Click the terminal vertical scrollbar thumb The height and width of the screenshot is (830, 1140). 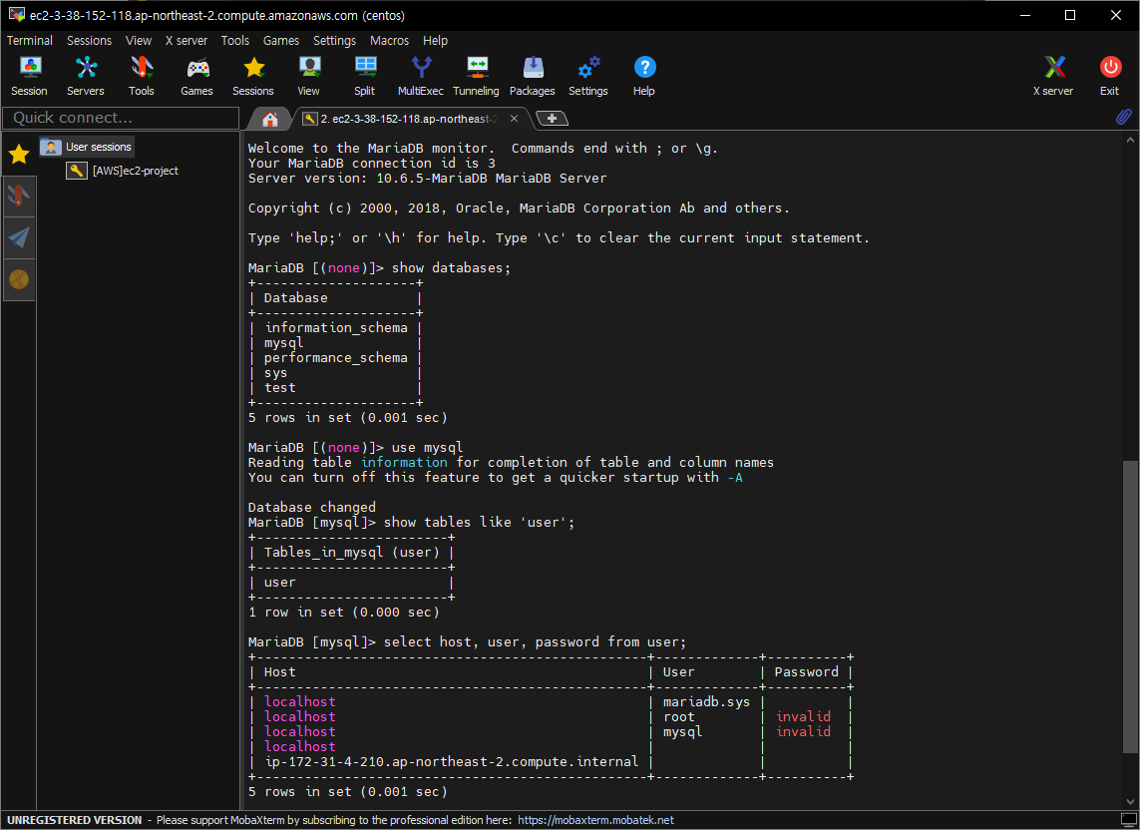[1130, 607]
